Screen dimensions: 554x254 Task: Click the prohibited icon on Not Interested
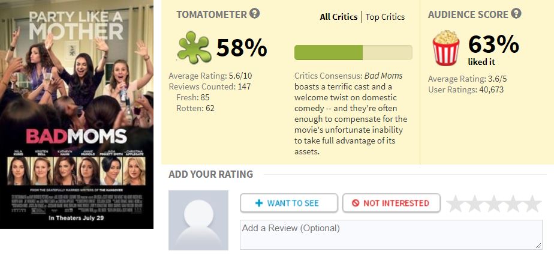click(356, 203)
